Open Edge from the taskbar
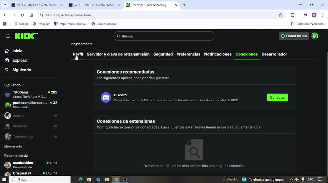 [x=80, y=179]
